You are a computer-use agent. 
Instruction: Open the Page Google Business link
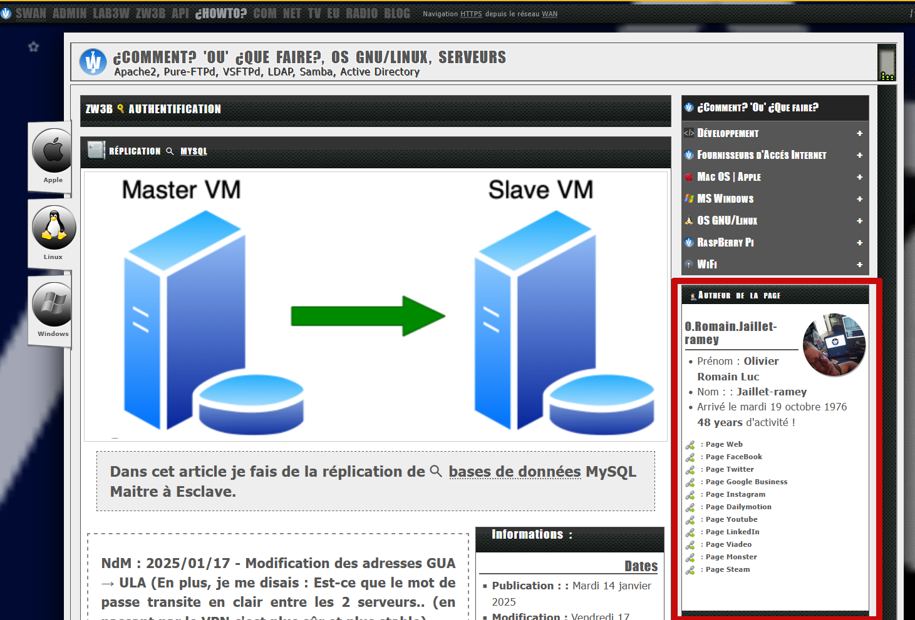click(747, 482)
